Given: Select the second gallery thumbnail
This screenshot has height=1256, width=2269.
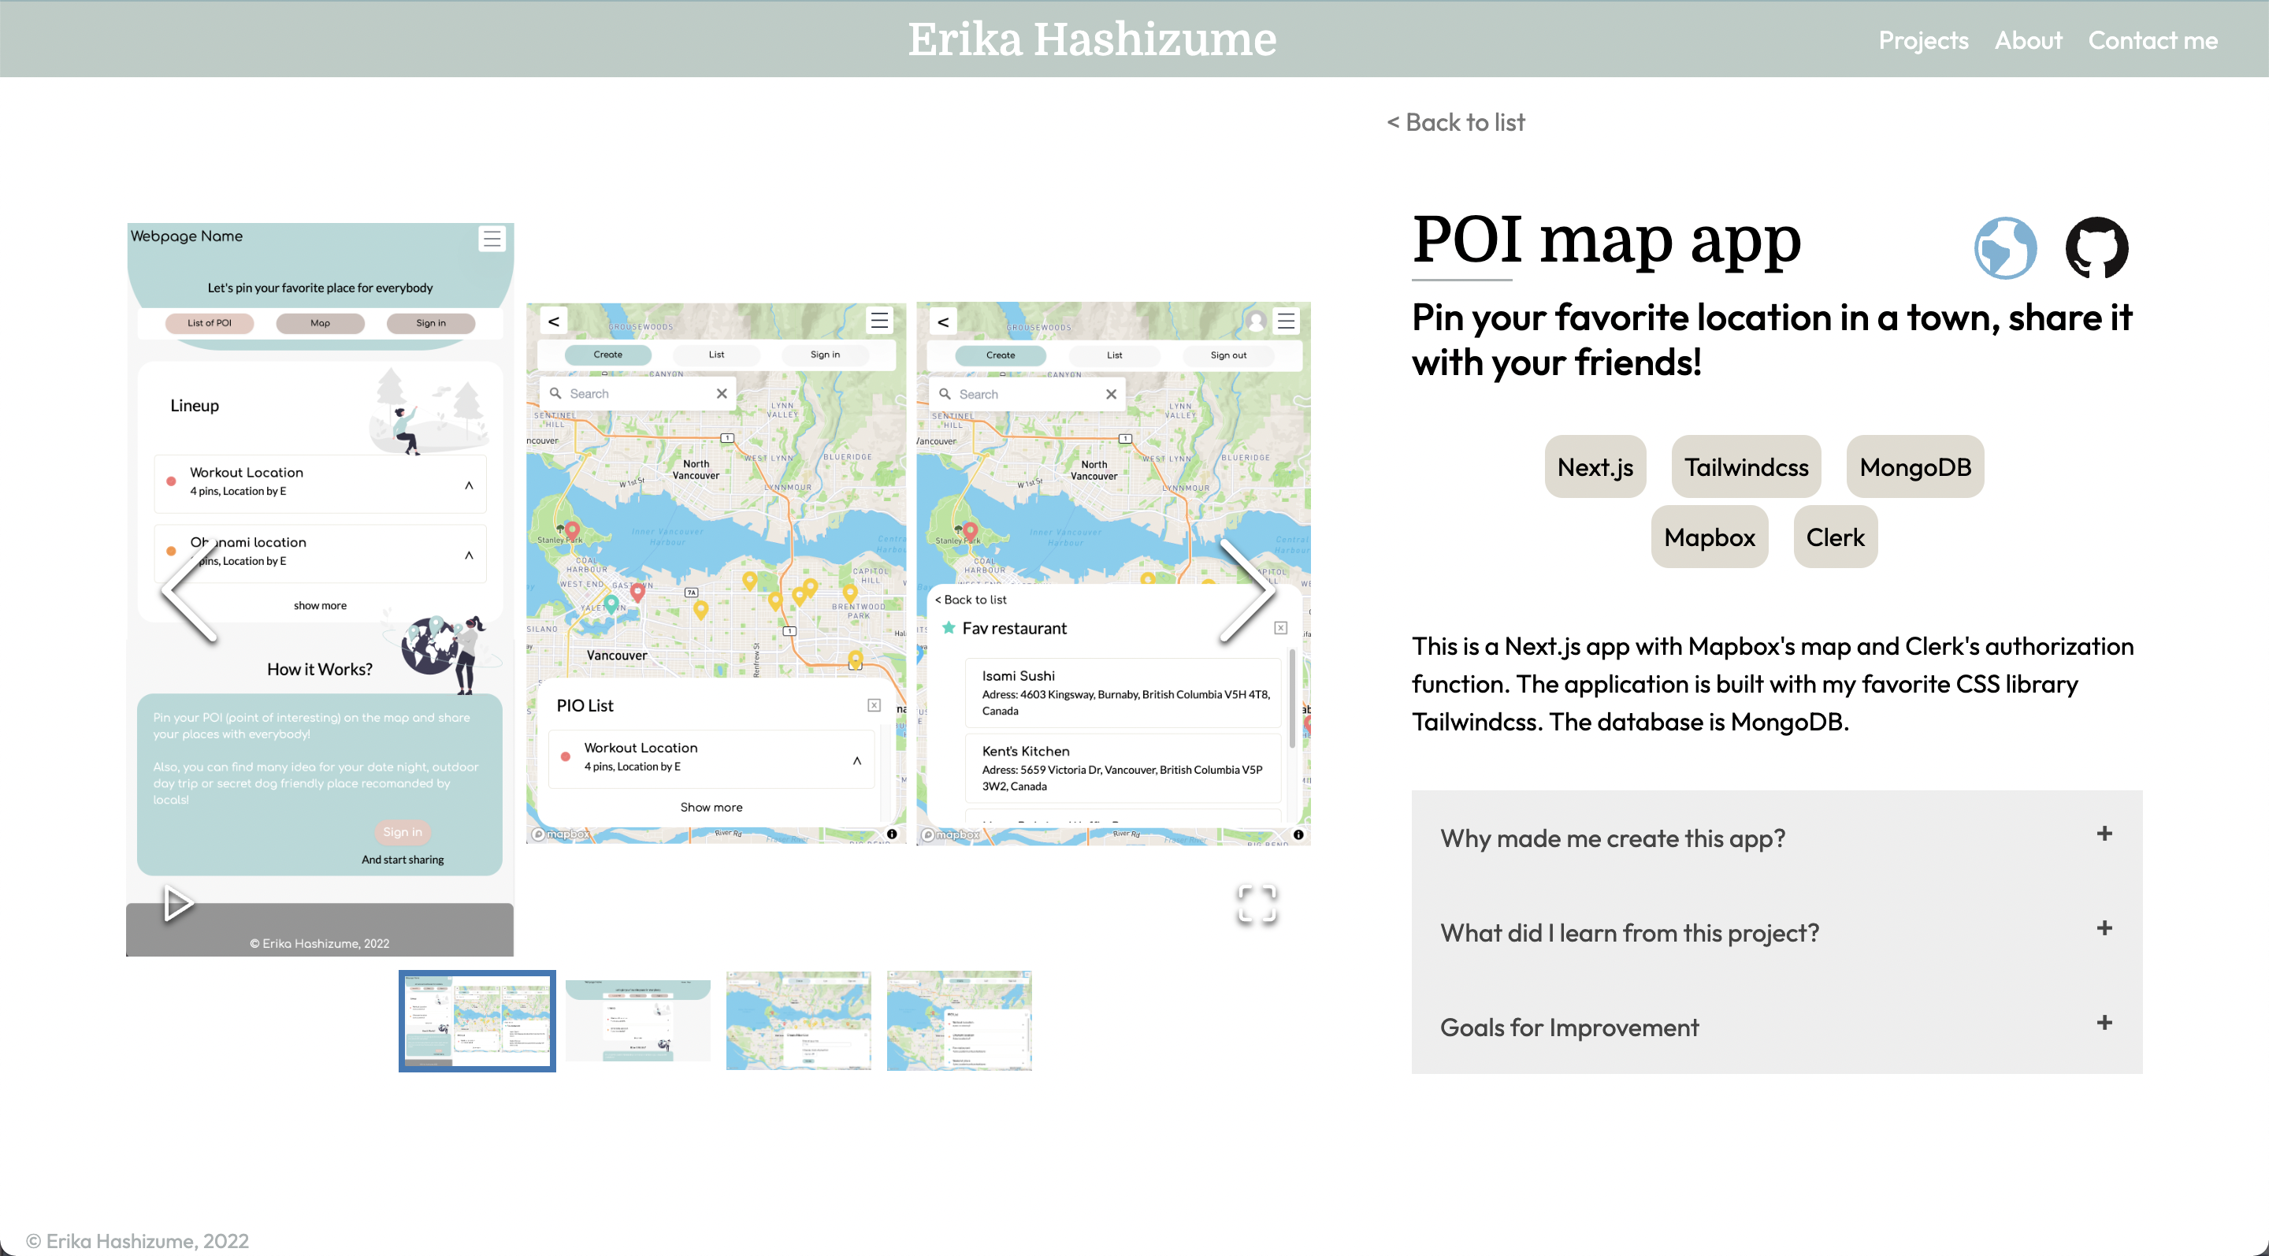Looking at the screenshot, I should coord(637,1020).
